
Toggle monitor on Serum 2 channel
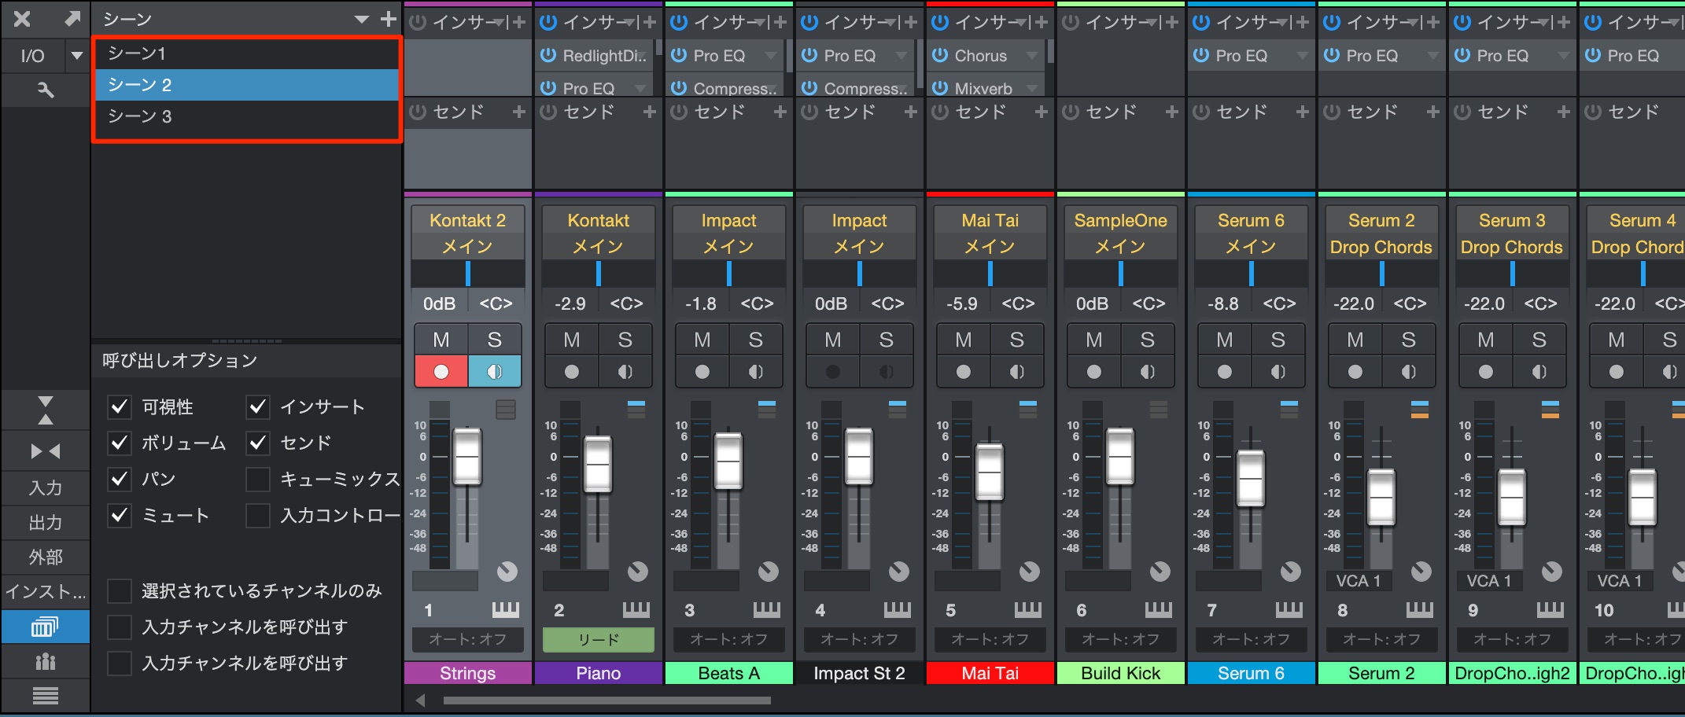pyautogui.click(x=1408, y=372)
